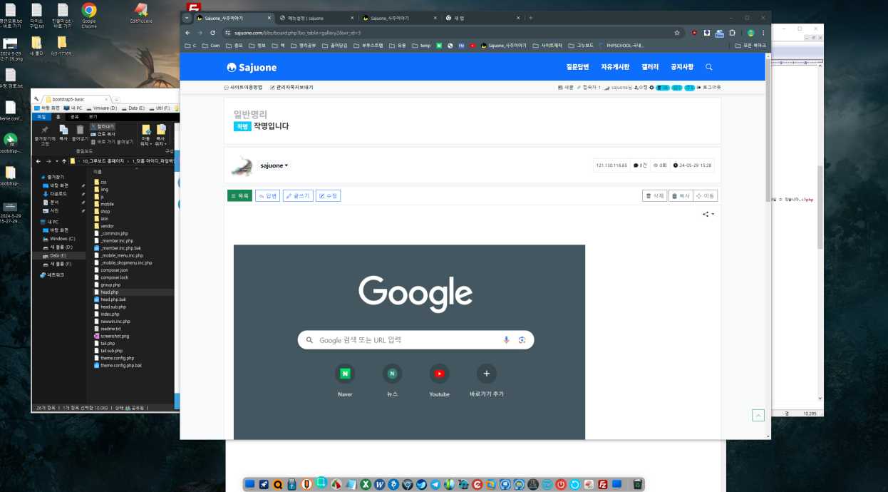Open Chrome's three-dot menu
The image size is (888, 492).
click(763, 33)
